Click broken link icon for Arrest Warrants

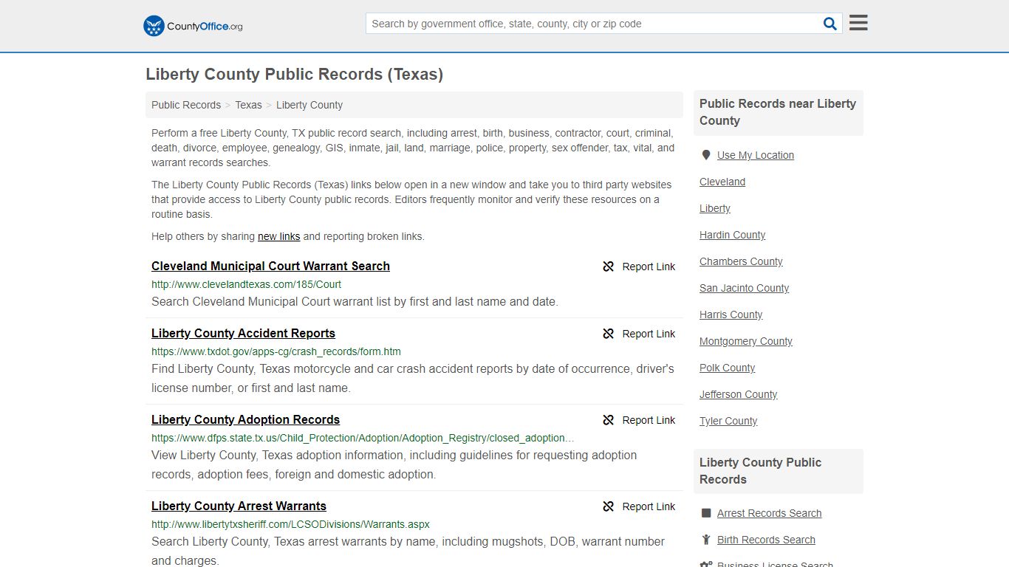608,506
